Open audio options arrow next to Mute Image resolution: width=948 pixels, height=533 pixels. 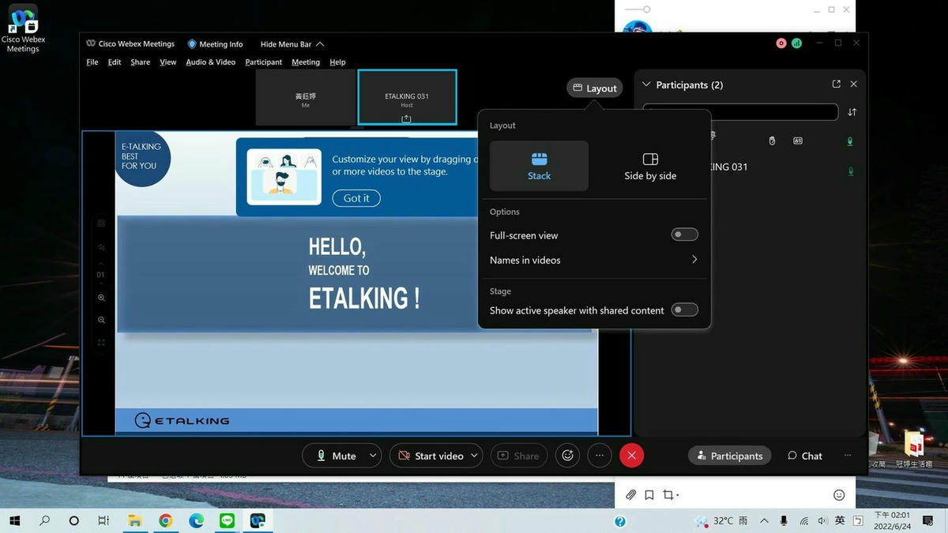pos(373,456)
